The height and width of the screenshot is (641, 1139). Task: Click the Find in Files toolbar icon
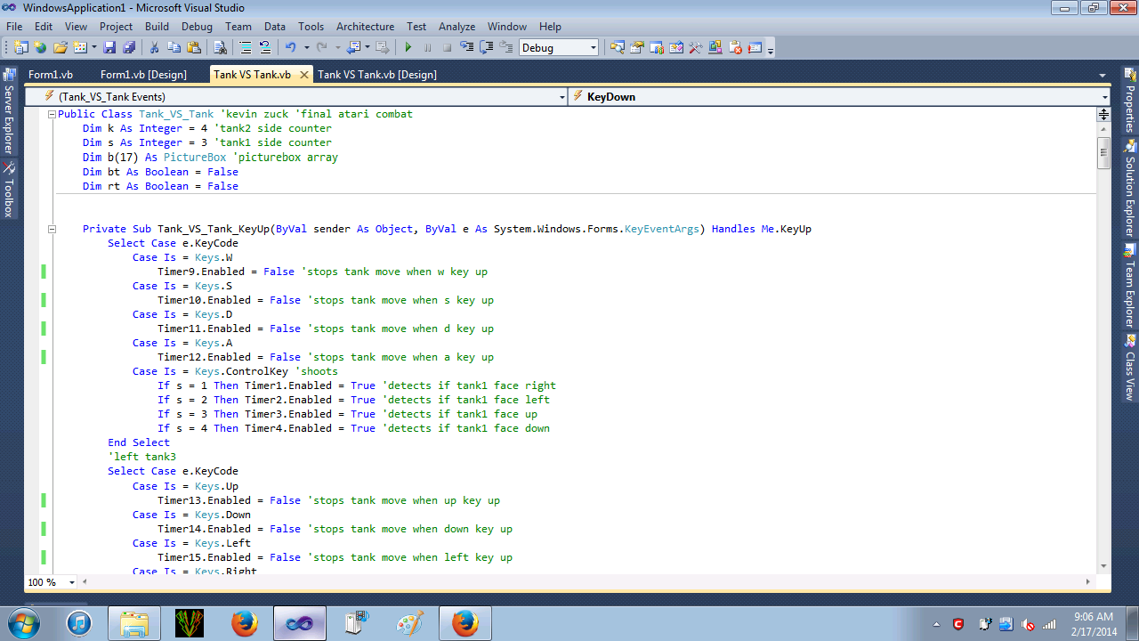point(221,47)
